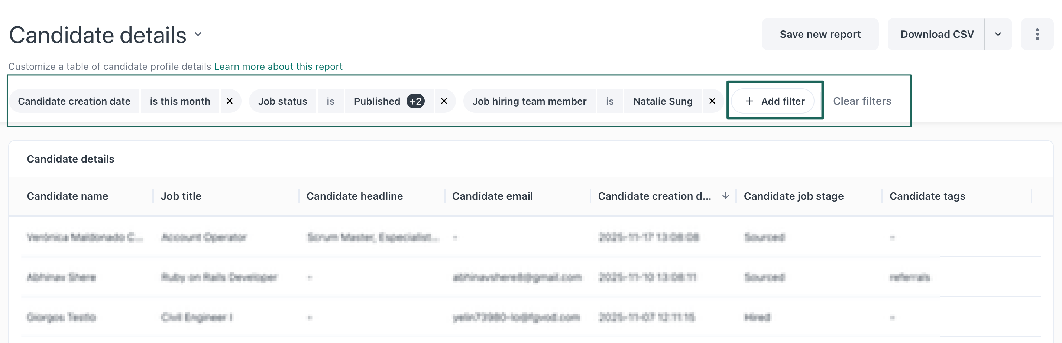Click the sort arrow on Candidate creation date
Image resolution: width=1062 pixels, height=343 pixels.
[x=726, y=196]
